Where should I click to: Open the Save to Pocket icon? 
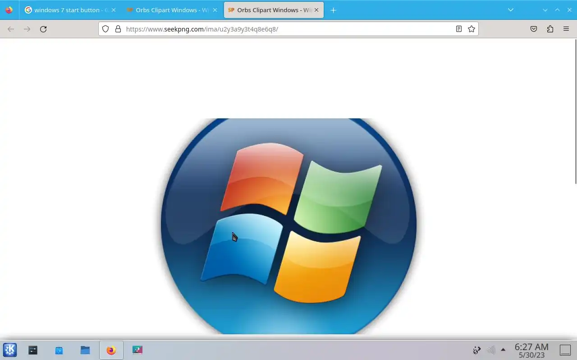pyautogui.click(x=534, y=29)
